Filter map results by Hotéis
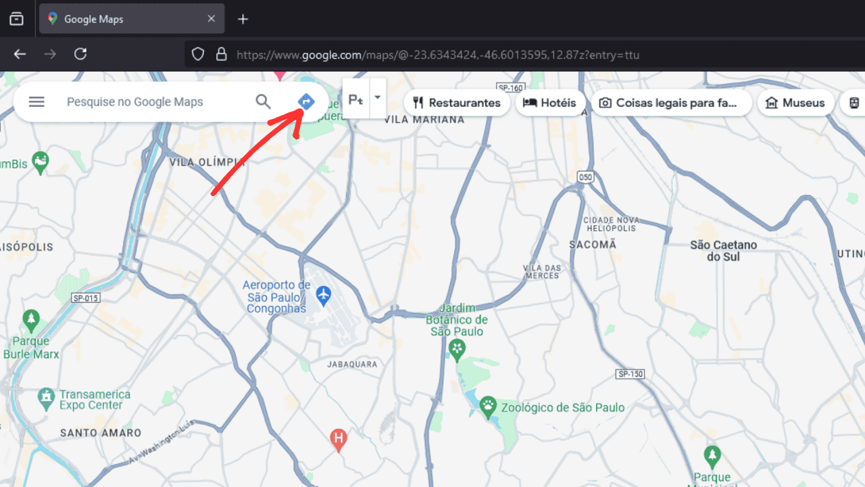Viewport: 865px width, 487px height. point(551,103)
